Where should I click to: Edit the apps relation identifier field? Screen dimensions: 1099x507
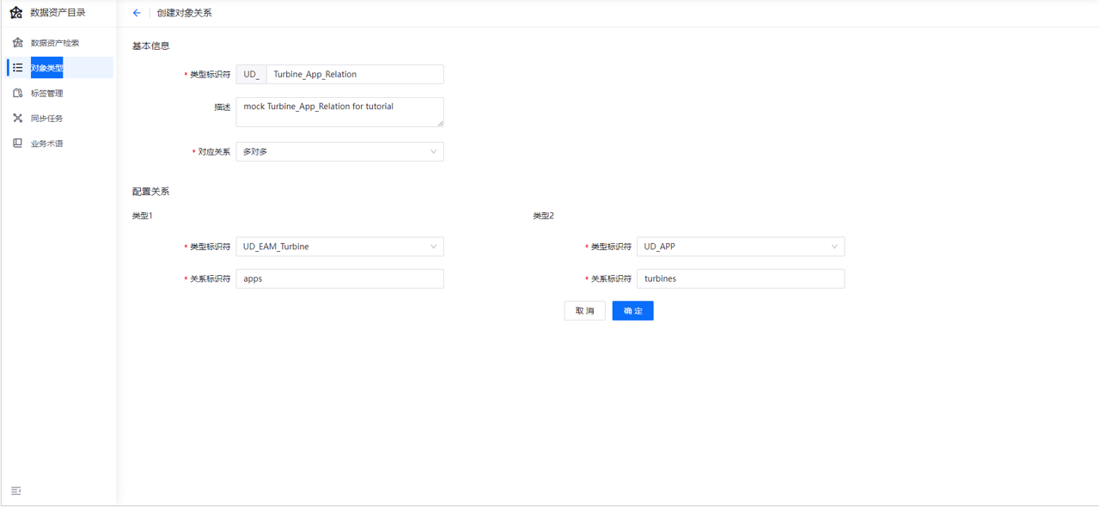339,278
